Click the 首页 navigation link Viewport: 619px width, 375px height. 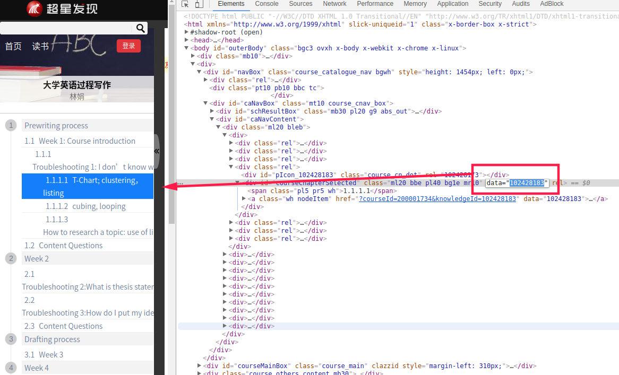(13, 46)
